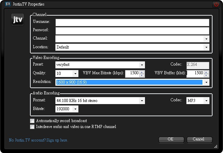The height and width of the screenshot is (153, 223).
Task: Click the jtv logo icon
Action: point(18,19)
